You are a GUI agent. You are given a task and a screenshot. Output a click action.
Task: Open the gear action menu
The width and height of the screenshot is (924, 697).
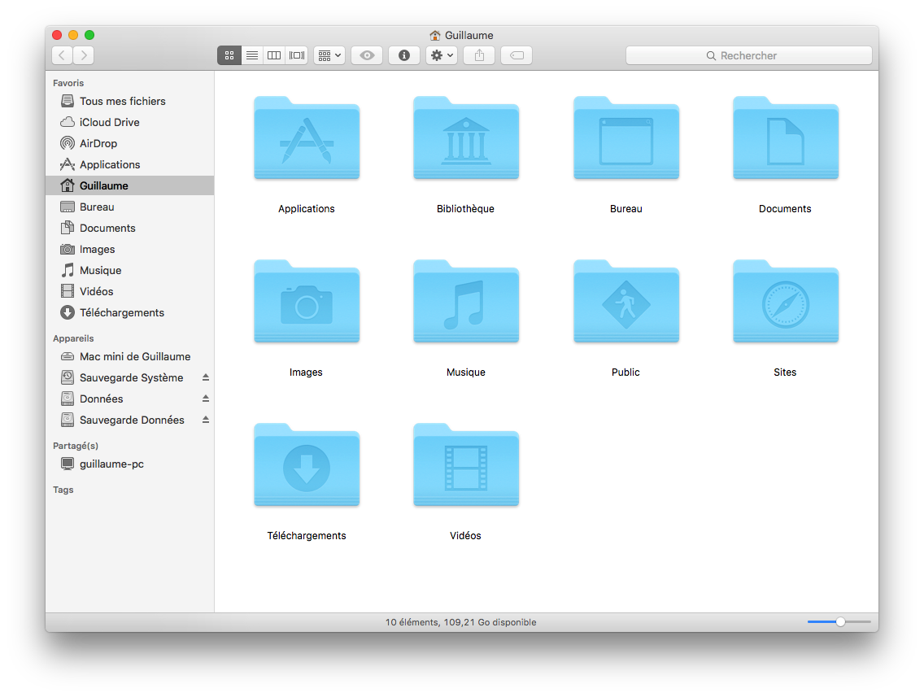click(x=442, y=55)
